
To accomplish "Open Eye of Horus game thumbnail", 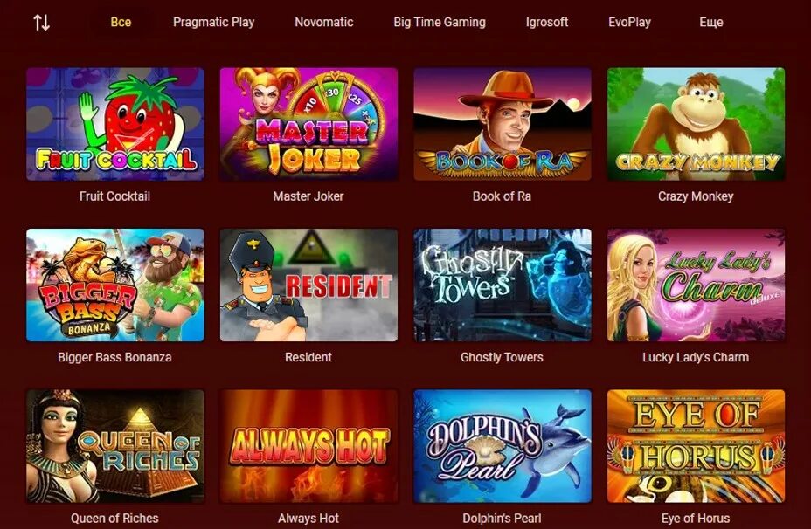I will [696, 446].
